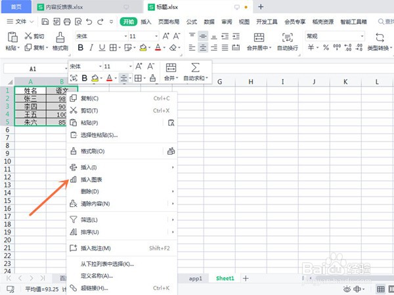Choose 复制(C) from context menu
This screenshot has width=394, height=295.
coord(122,98)
